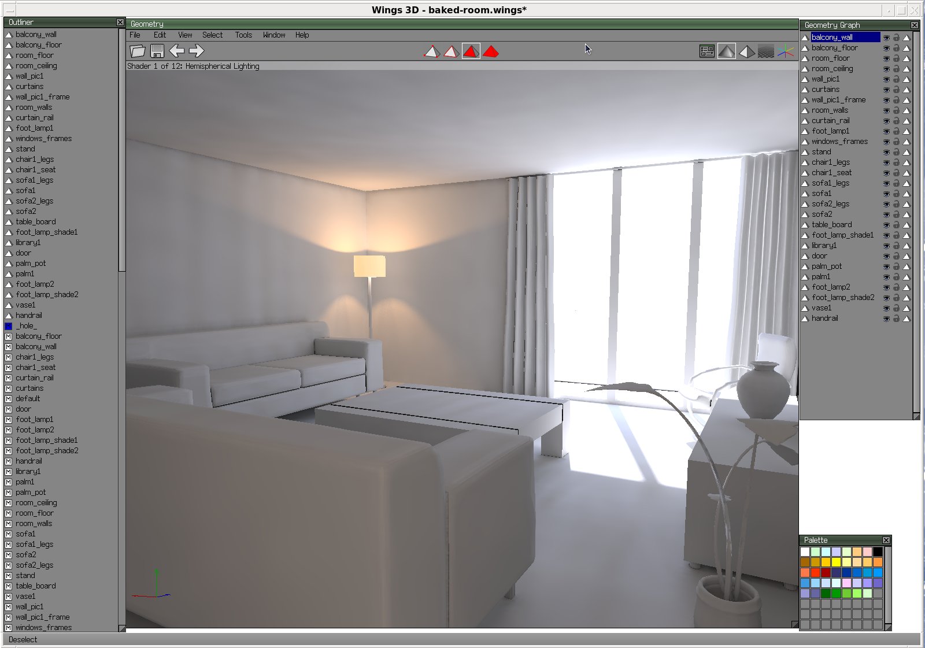Click the Save floppy disk icon

(x=157, y=51)
